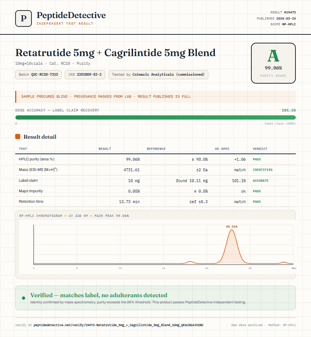
Task: Click the INDEPENDENT TEST RESULT tagline
Action: [65, 24]
